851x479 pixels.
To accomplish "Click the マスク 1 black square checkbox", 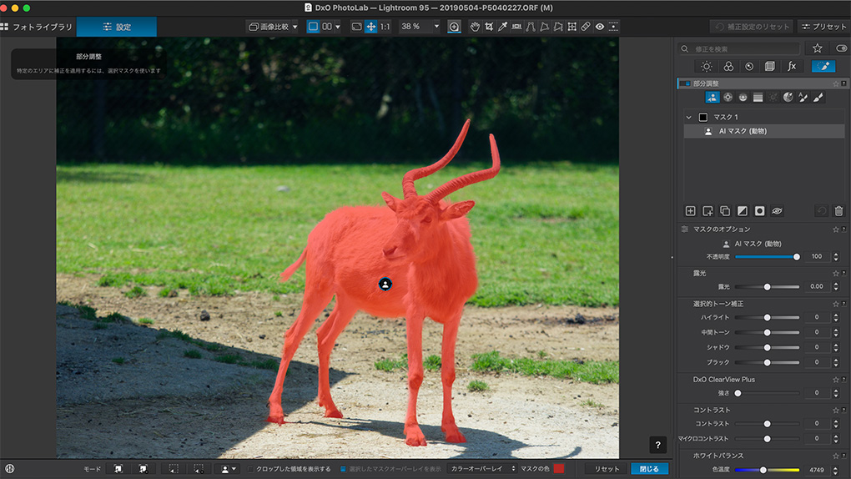I will point(703,117).
